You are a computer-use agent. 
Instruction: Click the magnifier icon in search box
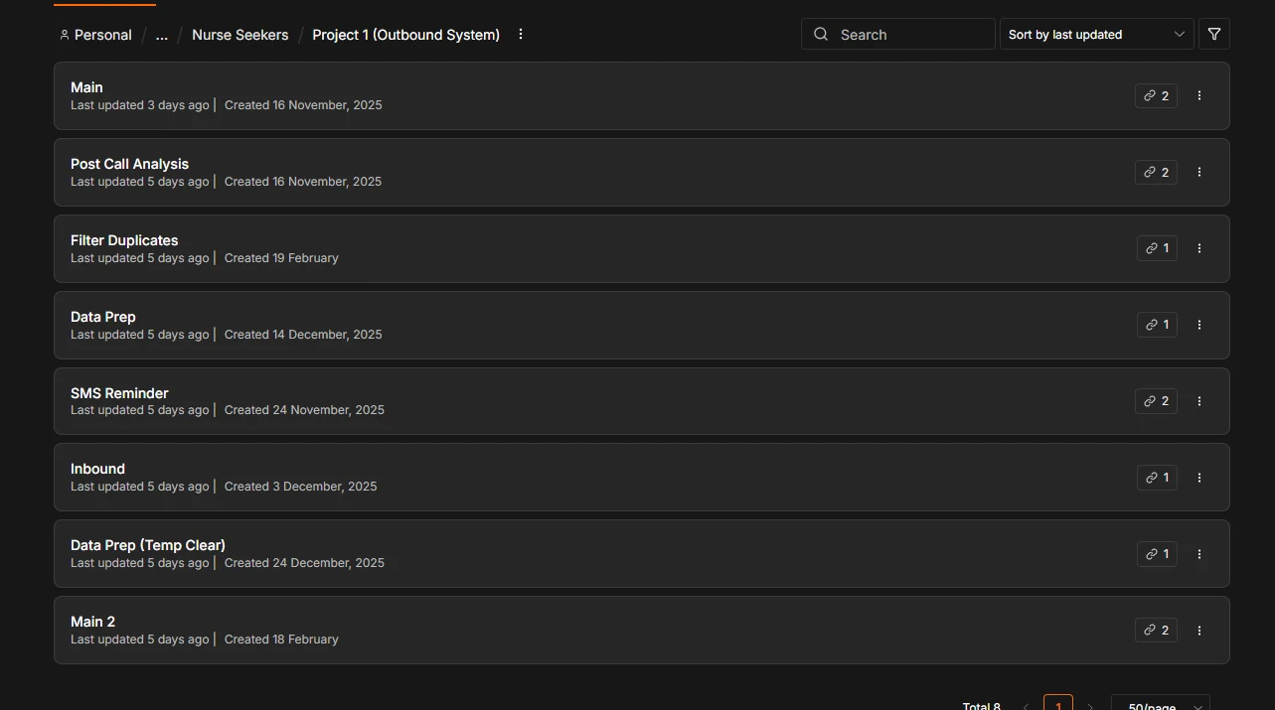point(821,34)
